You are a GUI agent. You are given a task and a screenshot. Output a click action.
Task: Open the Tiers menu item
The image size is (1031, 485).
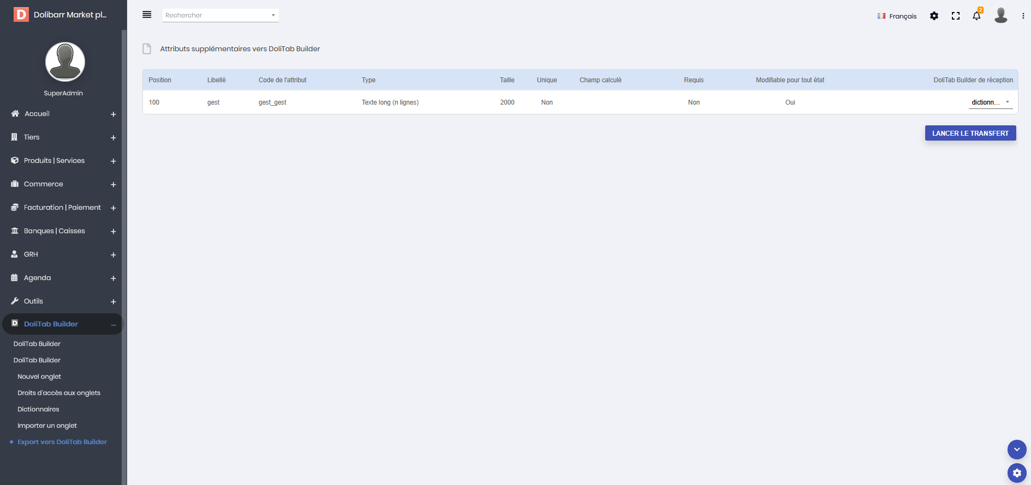pos(32,137)
